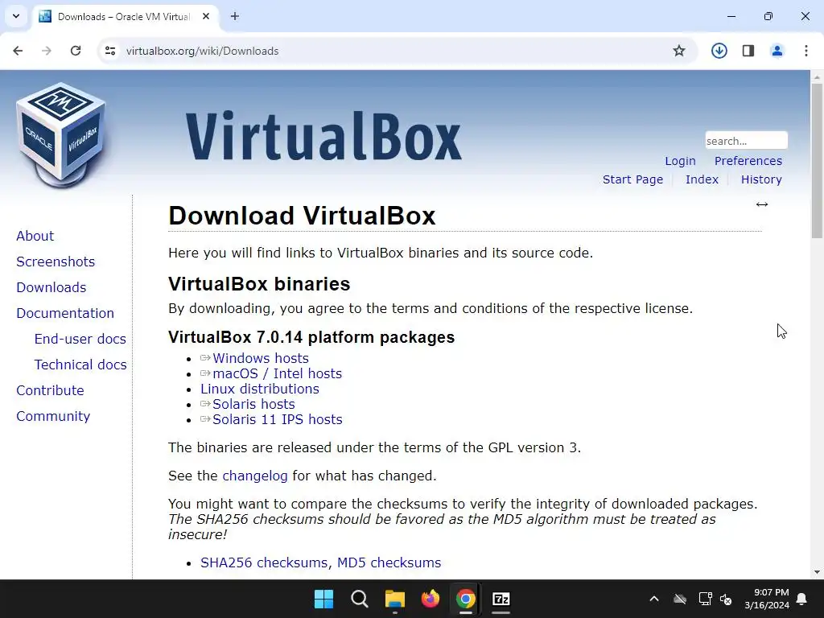The width and height of the screenshot is (824, 618).
Task: Reload the page with refresh icon
Action: coord(76,51)
